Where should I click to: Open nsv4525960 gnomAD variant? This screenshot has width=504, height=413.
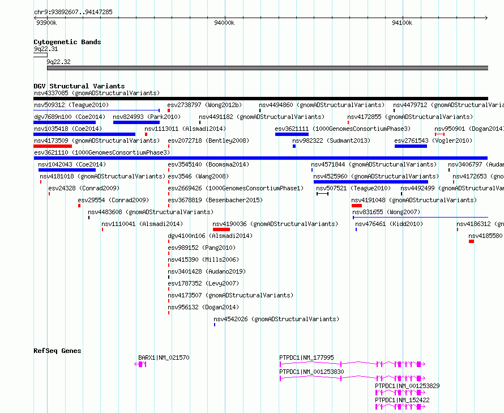pyautogui.click(x=376, y=177)
